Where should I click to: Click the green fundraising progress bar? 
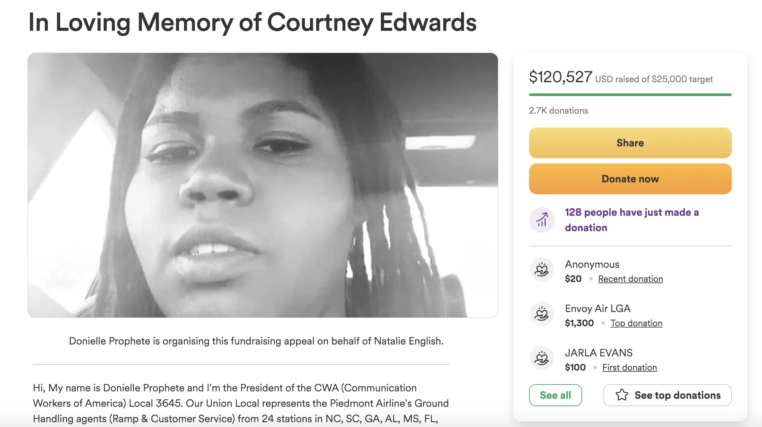630,95
